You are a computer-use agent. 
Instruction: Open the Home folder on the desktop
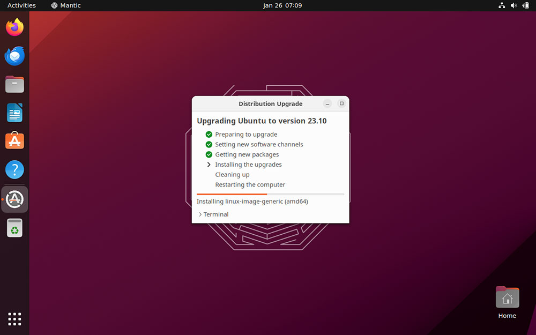[x=507, y=297]
